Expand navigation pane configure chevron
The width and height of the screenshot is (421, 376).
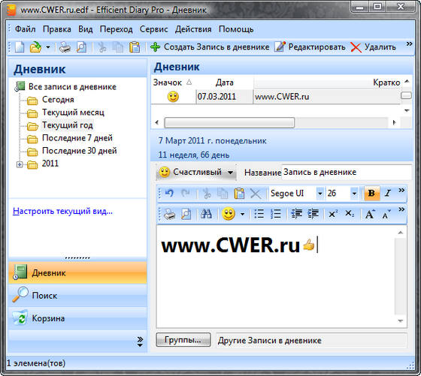[x=140, y=341]
